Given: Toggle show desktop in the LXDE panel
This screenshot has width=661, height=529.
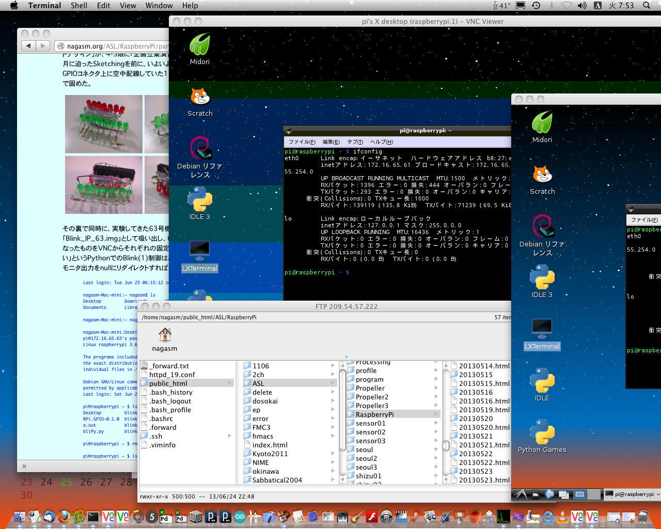Looking at the screenshot, I should click(564, 494).
